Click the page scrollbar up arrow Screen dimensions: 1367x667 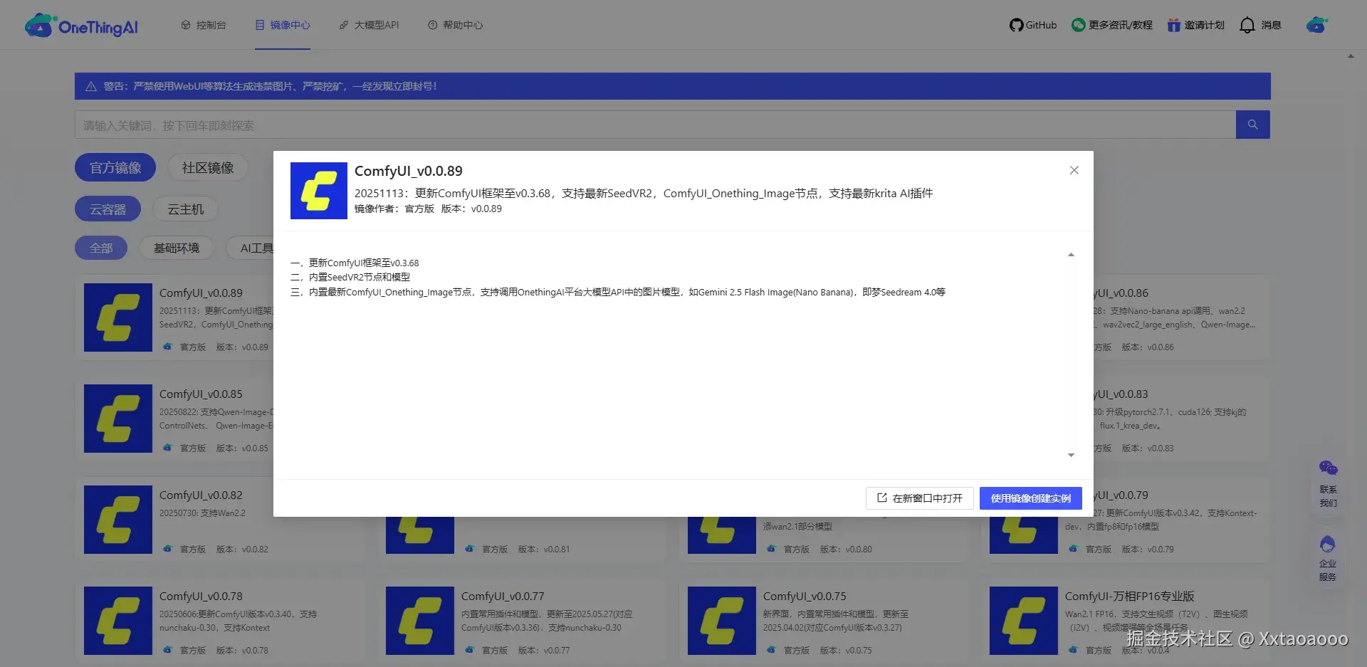(x=1351, y=56)
